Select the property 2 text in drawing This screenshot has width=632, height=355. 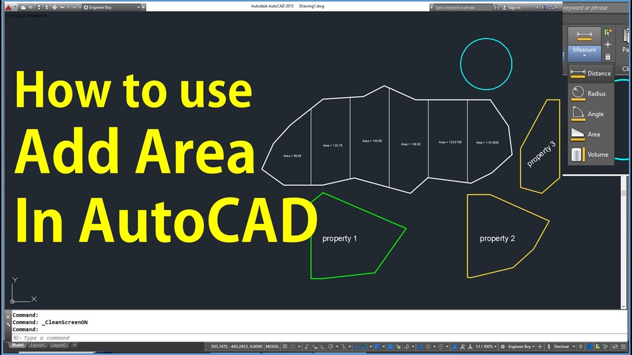point(497,239)
